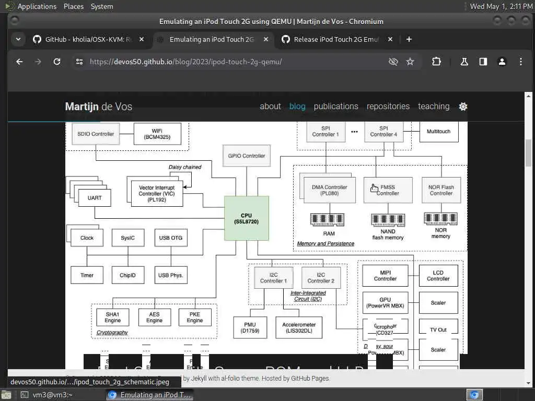The image size is (535, 401).
Task: Open the Extensions puzzle icon
Action: pyautogui.click(x=436, y=62)
